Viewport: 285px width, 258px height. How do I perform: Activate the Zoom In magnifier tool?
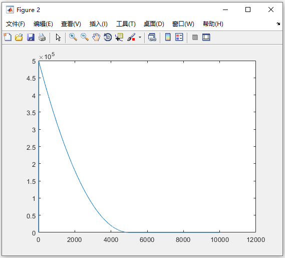click(x=73, y=37)
